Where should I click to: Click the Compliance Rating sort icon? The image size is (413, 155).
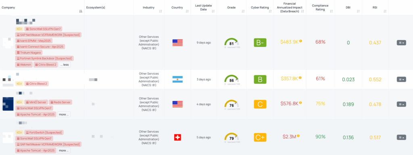332,11
